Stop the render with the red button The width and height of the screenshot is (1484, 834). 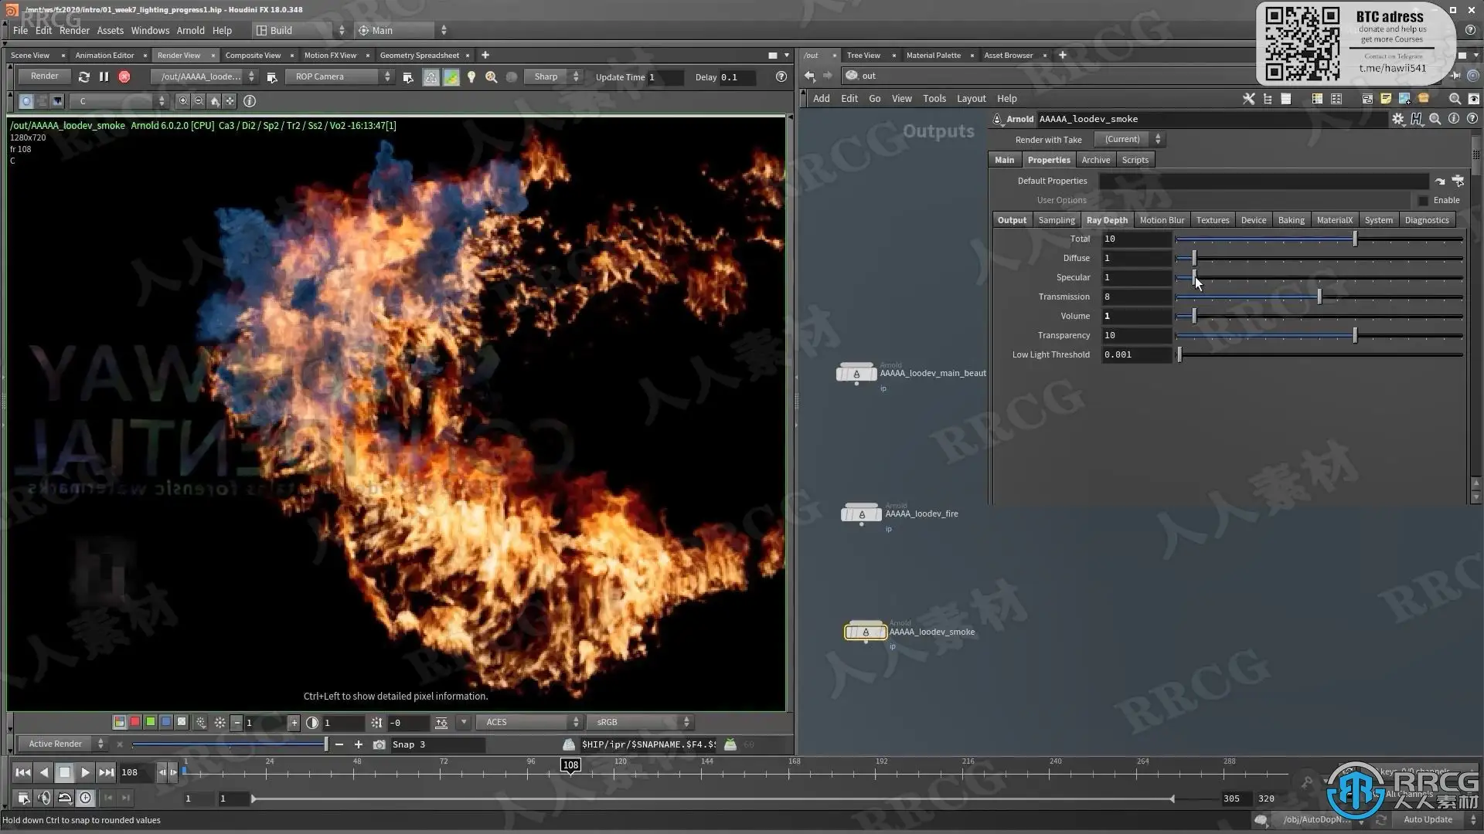point(124,76)
